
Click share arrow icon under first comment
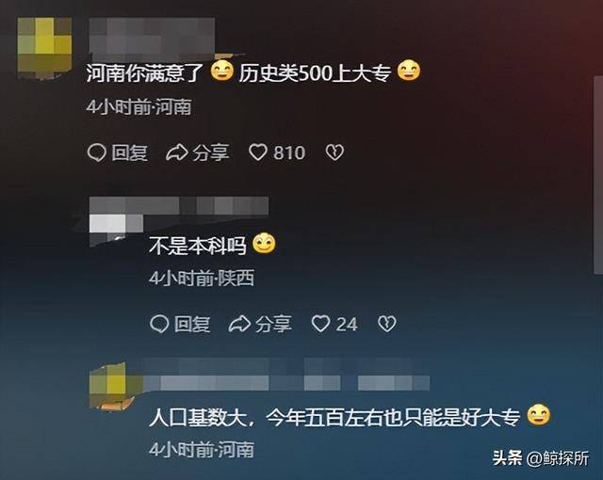(176, 152)
